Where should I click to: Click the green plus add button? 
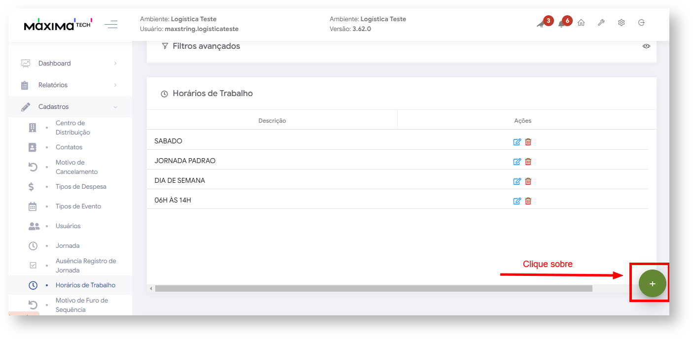click(652, 284)
